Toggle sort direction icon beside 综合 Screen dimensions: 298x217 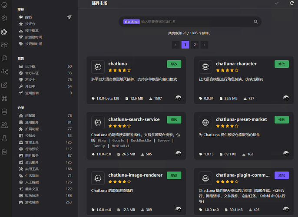click(x=70, y=17)
